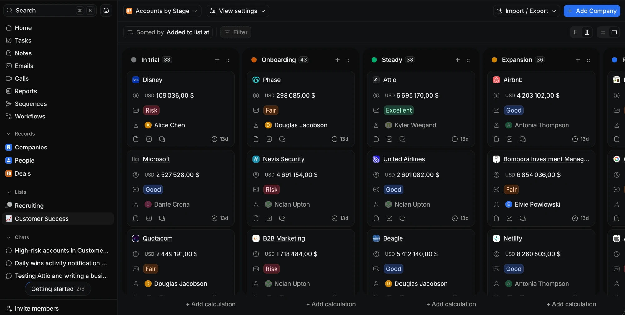Change the Sorted by Added to list at option
The image size is (625, 315).
pyautogui.click(x=168, y=32)
